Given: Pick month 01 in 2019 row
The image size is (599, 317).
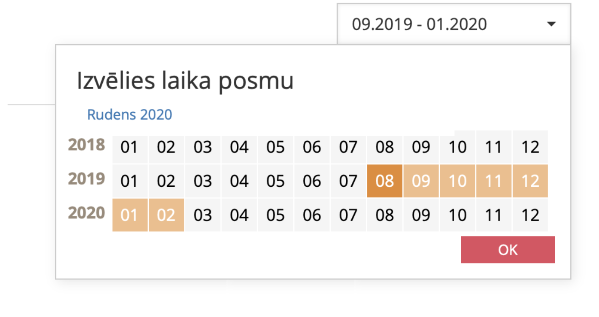Looking at the screenshot, I should pos(129,181).
